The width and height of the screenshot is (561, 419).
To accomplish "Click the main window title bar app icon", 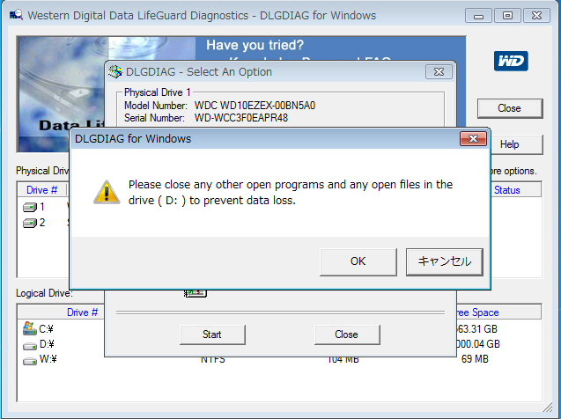I will tap(16, 15).
